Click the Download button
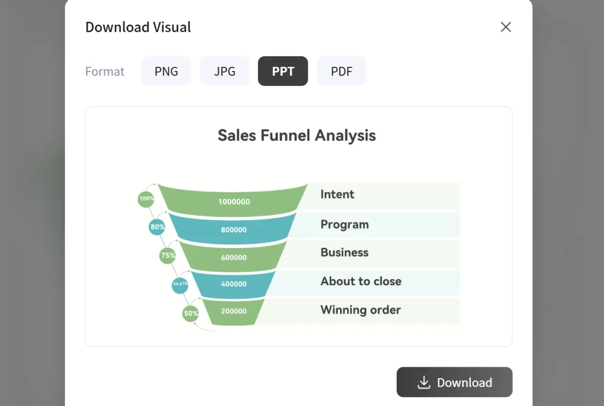 (x=454, y=382)
